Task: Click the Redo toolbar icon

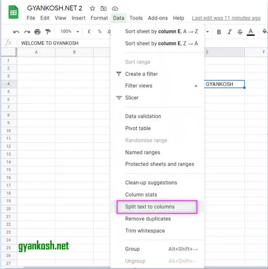Action: point(27,32)
